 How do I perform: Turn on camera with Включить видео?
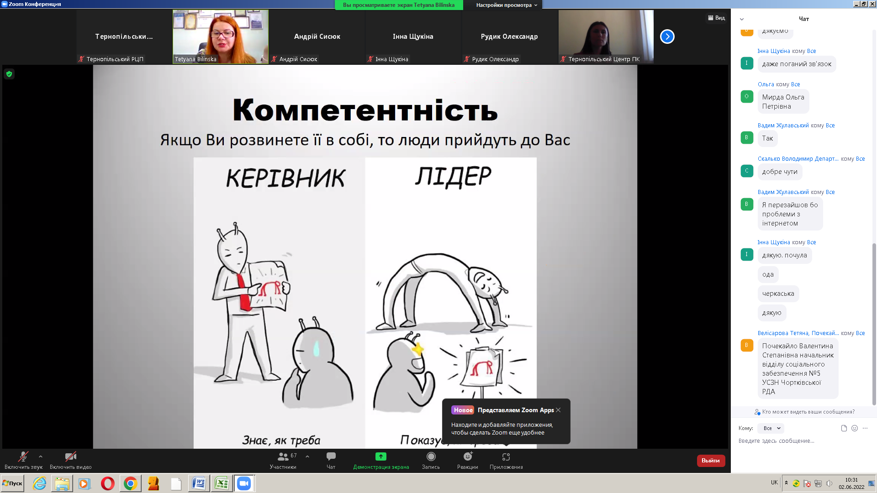pos(70,460)
